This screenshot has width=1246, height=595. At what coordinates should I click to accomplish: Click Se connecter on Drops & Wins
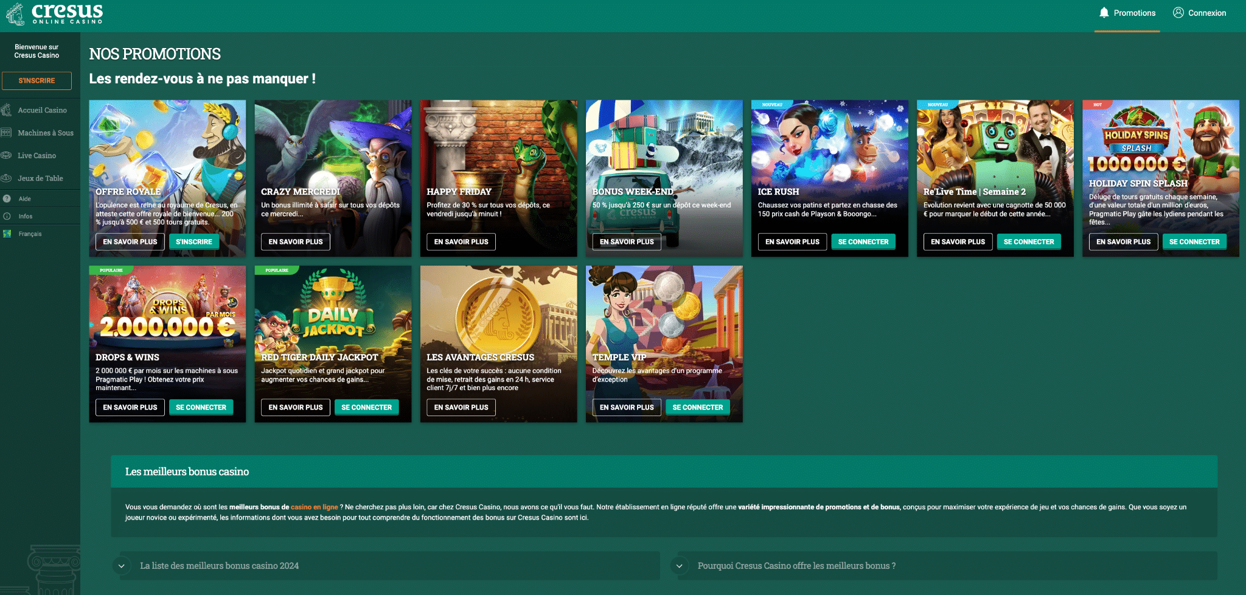tap(201, 407)
